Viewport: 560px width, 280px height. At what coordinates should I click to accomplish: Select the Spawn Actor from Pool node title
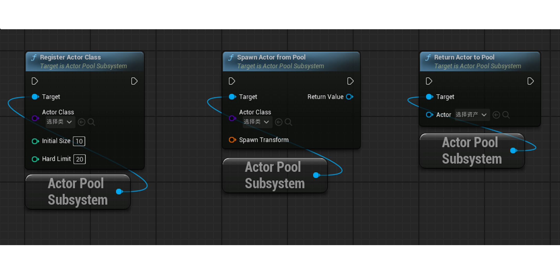271,57
